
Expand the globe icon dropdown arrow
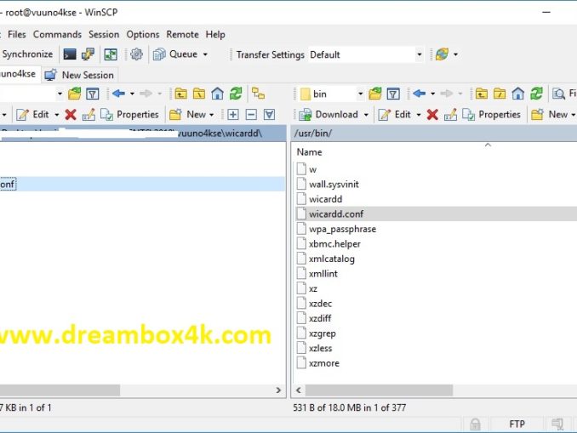click(x=455, y=54)
